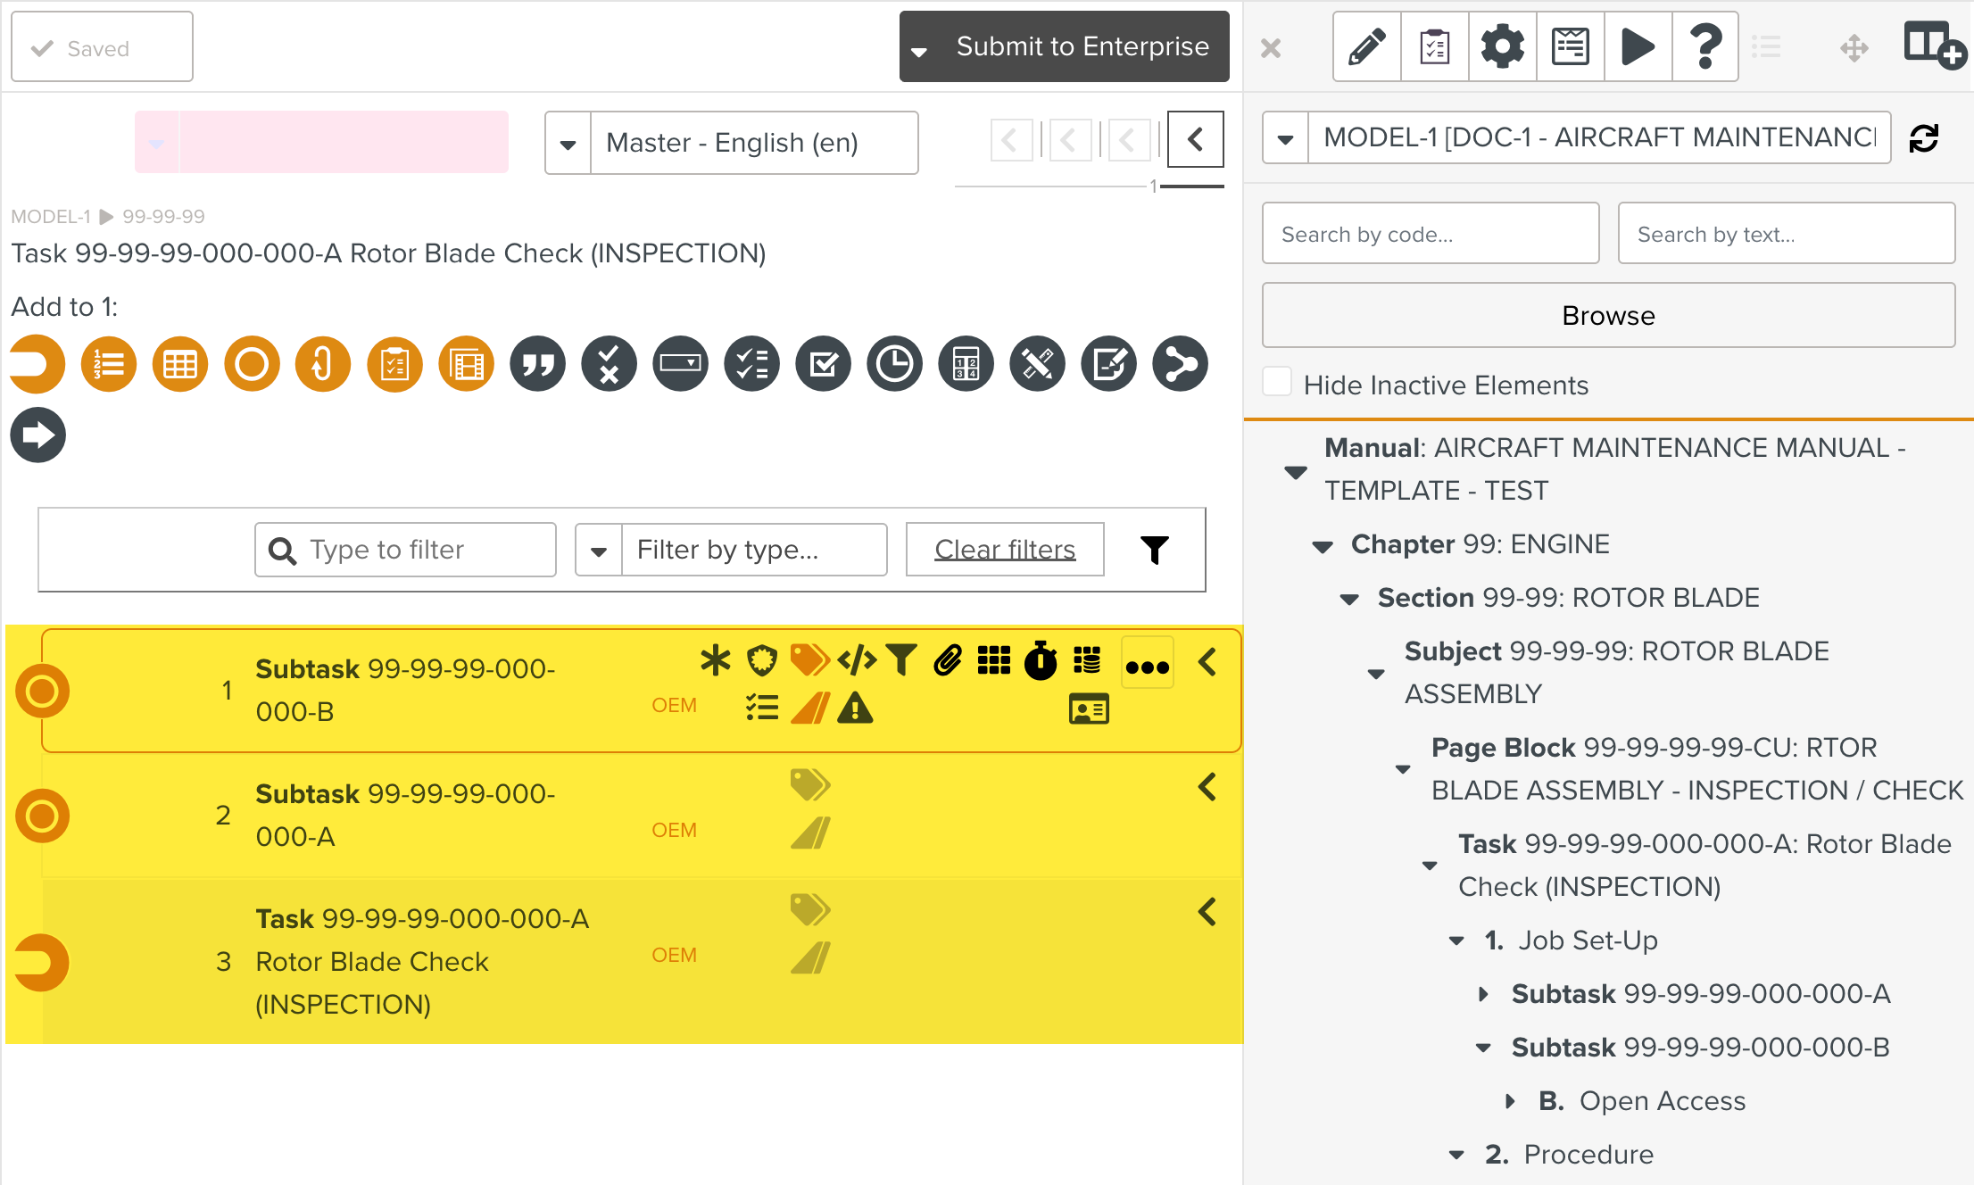Click the Clear filters link
Image resolution: width=1974 pixels, height=1185 pixels.
pyautogui.click(x=1005, y=550)
